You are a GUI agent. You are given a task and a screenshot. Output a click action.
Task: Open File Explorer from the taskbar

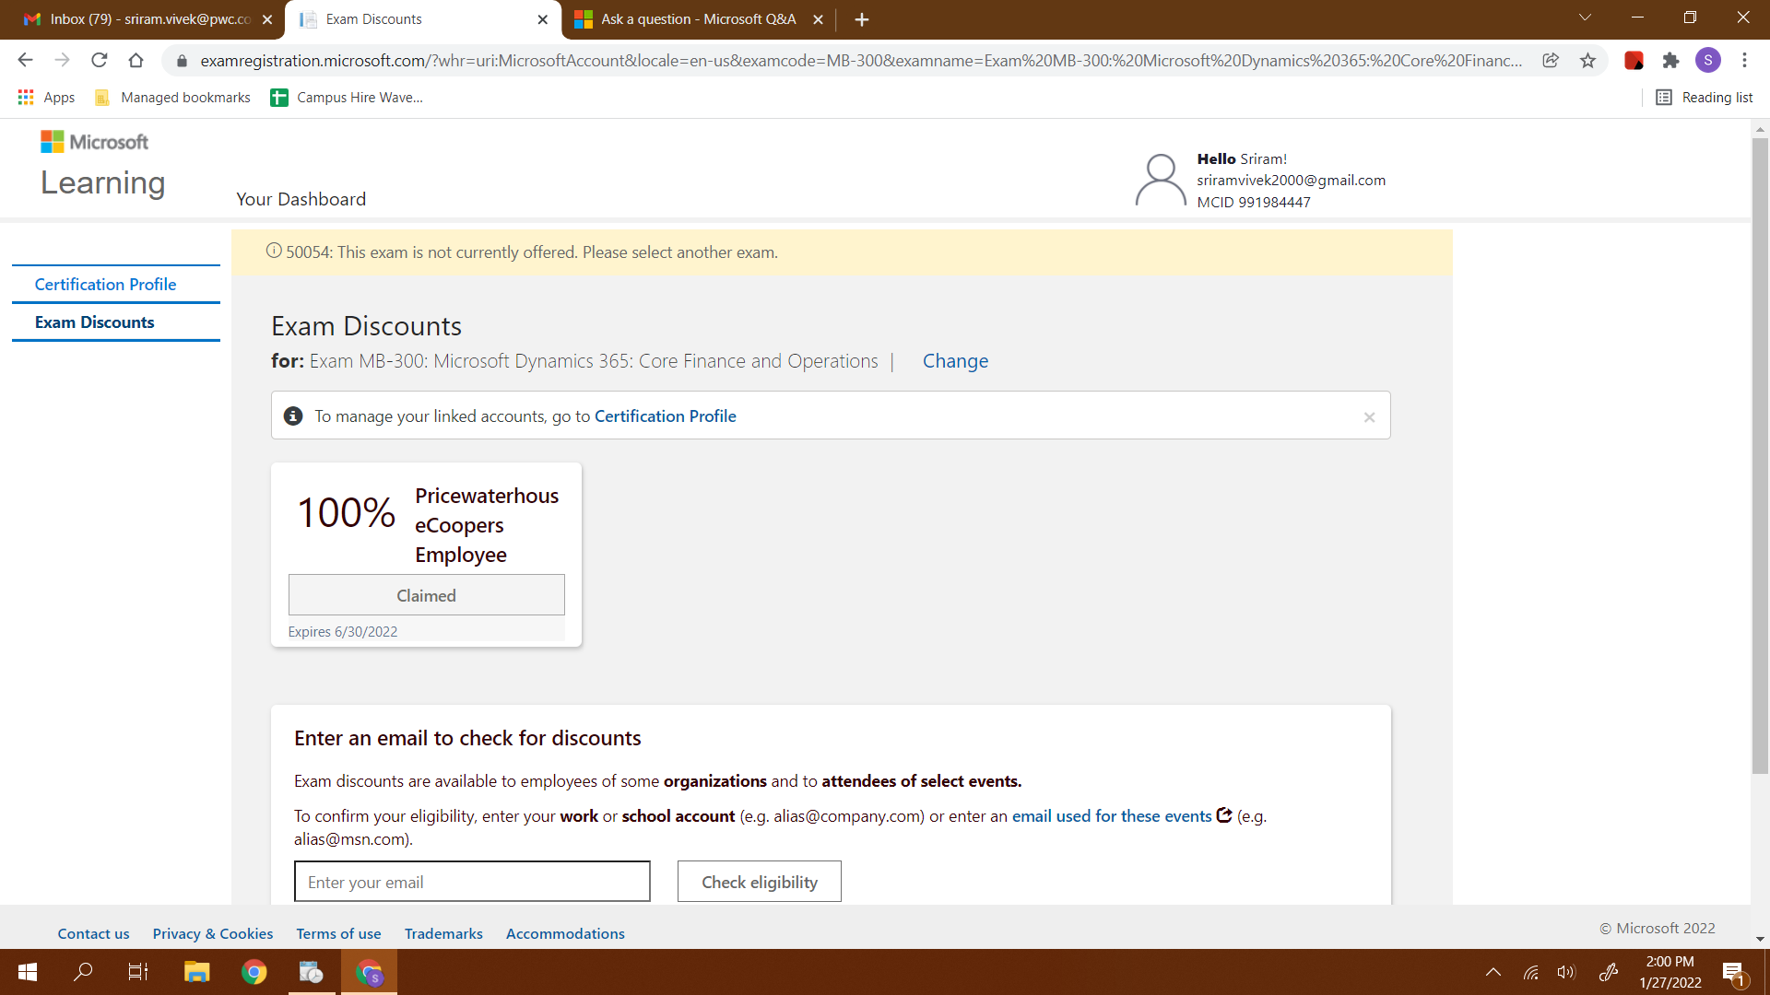(x=196, y=972)
